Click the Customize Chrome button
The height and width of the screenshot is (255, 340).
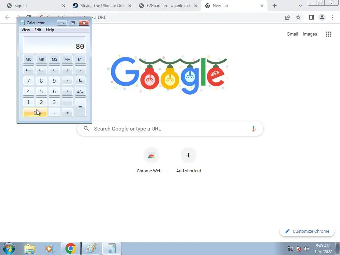[307, 231]
